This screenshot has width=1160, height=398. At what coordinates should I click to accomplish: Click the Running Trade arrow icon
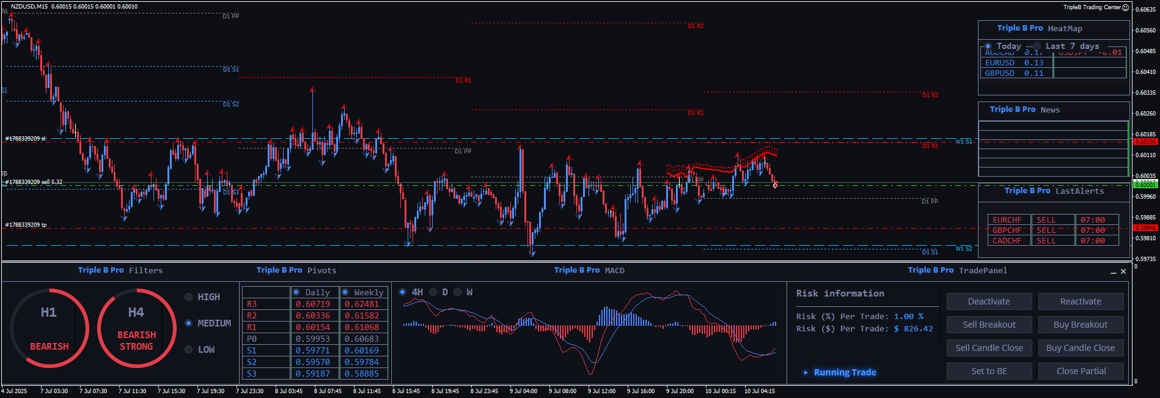coord(806,372)
